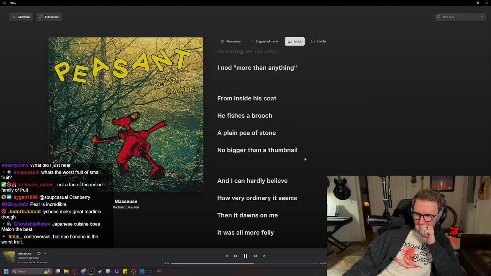
Task: Open Richard Dawson artist link below cover
Action: point(126,207)
